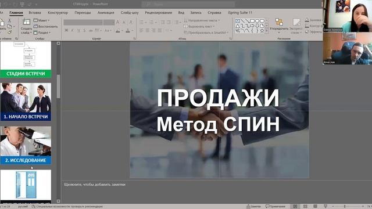372x209 pixels.
Task: Start slideshow from status bar icon
Action: (325, 207)
